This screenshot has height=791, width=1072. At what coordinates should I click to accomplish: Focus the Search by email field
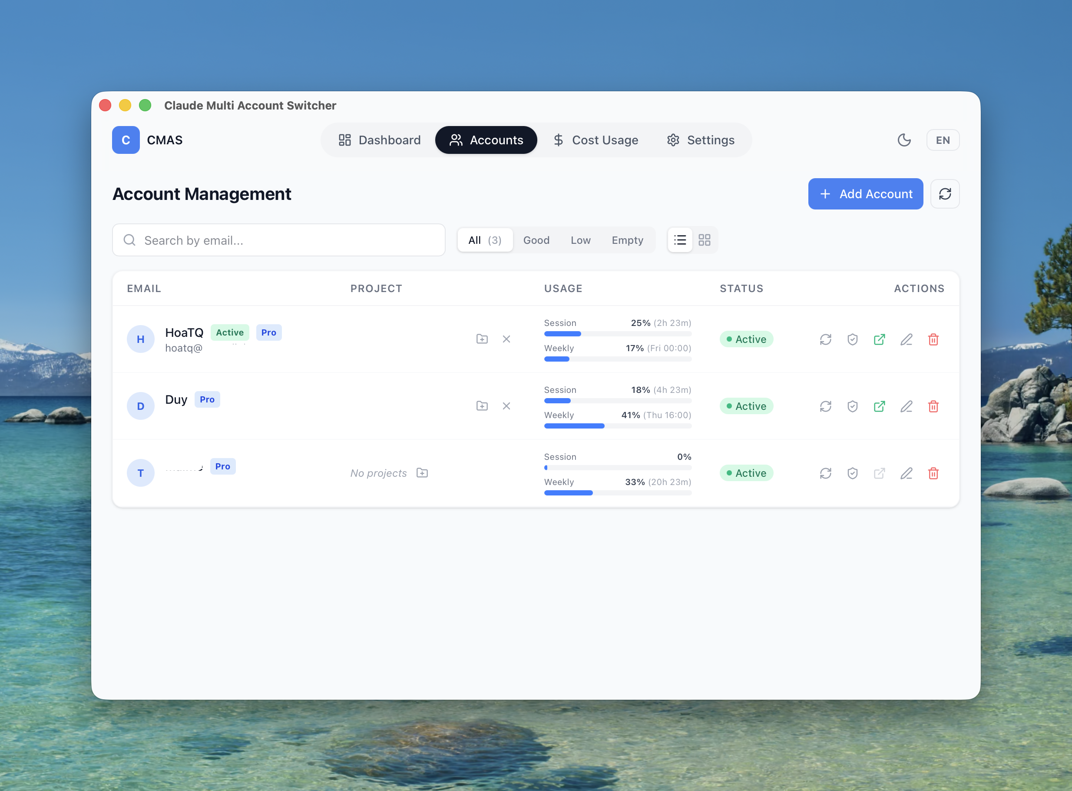(x=278, y=240)
